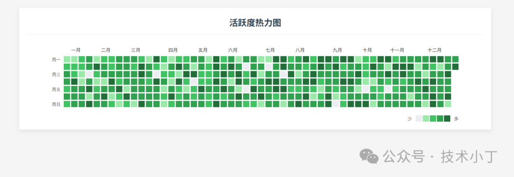Select the 九月 month label

(337, 50)
